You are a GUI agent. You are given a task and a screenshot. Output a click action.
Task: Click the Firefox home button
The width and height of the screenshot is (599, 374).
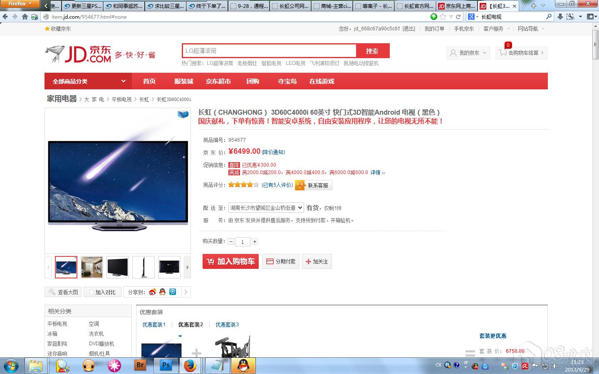25,17
